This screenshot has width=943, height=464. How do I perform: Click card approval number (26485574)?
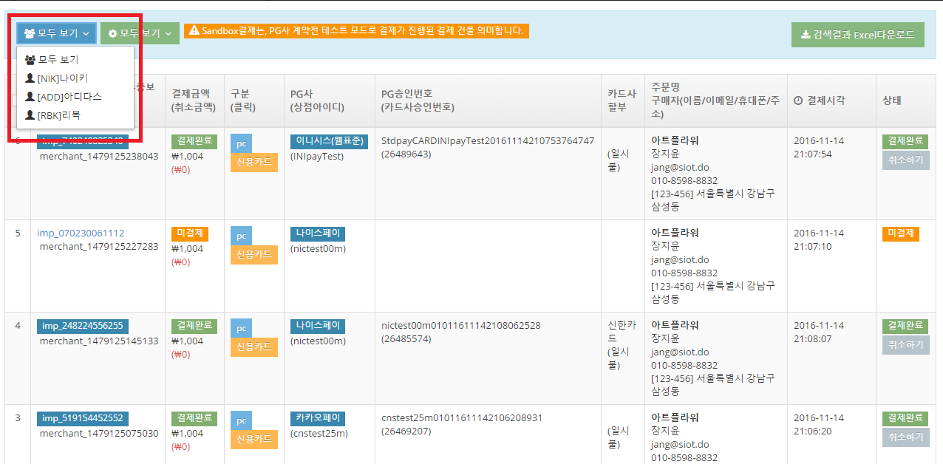[406, 339]
